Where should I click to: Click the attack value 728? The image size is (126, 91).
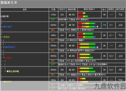pos(62,25)
